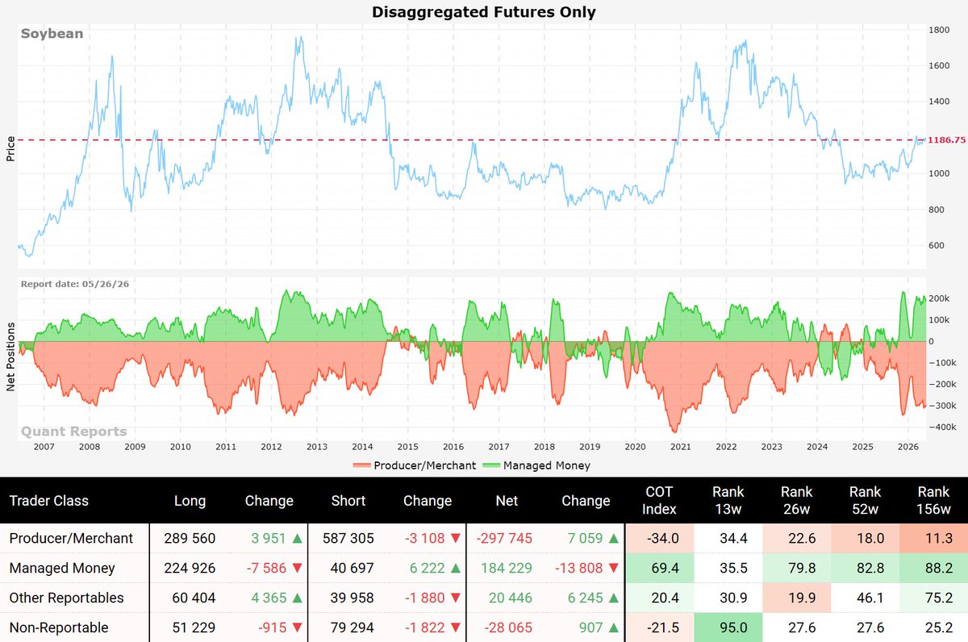Click the Managed Money legend label
This screenshot has height=642, width=968.
pyautogui.click(x=547, y=465)
